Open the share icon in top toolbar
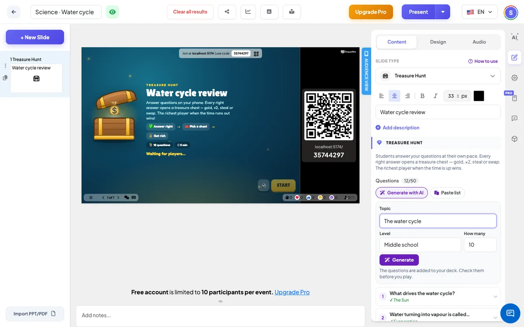The image size is (524, 327). 227,12
